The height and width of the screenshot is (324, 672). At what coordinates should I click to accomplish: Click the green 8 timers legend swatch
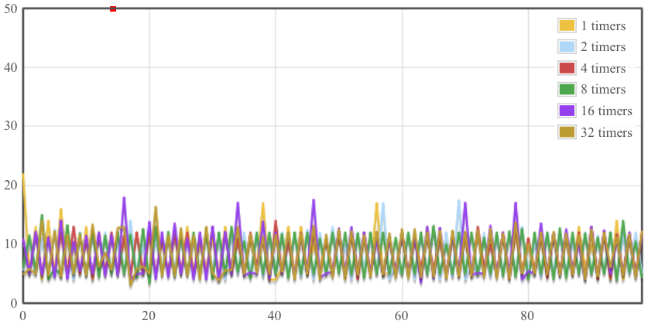pyautogui.click(x=567, y=90)
